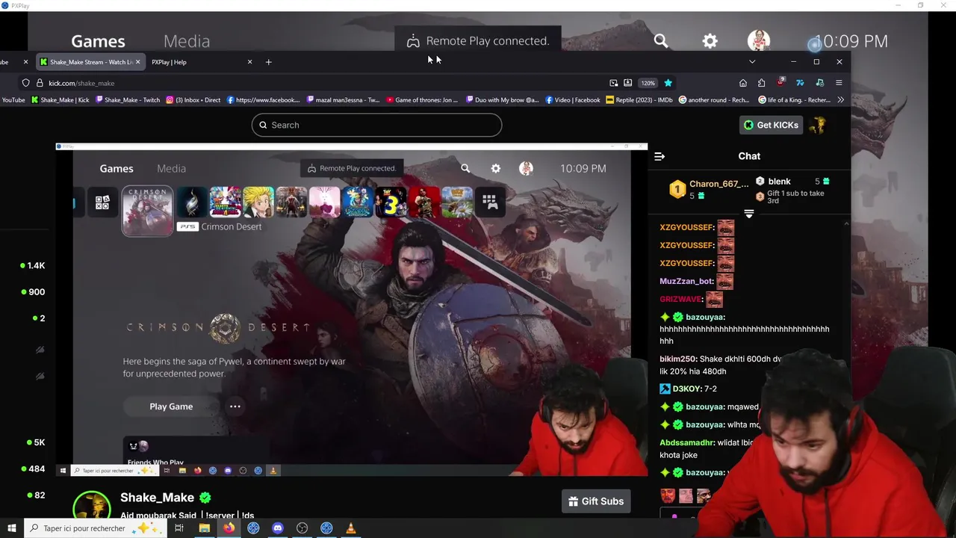This screenshot has width=956, height=538.
Task: Collapse chat panel icon beside Chat title
Action: coord(659,156)
